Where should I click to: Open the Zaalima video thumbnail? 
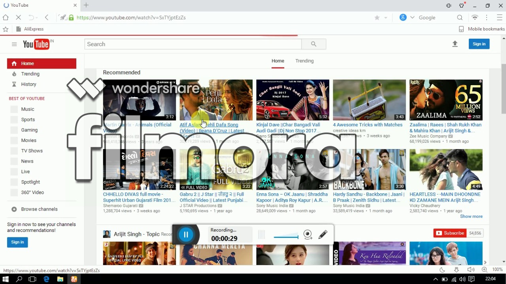pos(446,100)
